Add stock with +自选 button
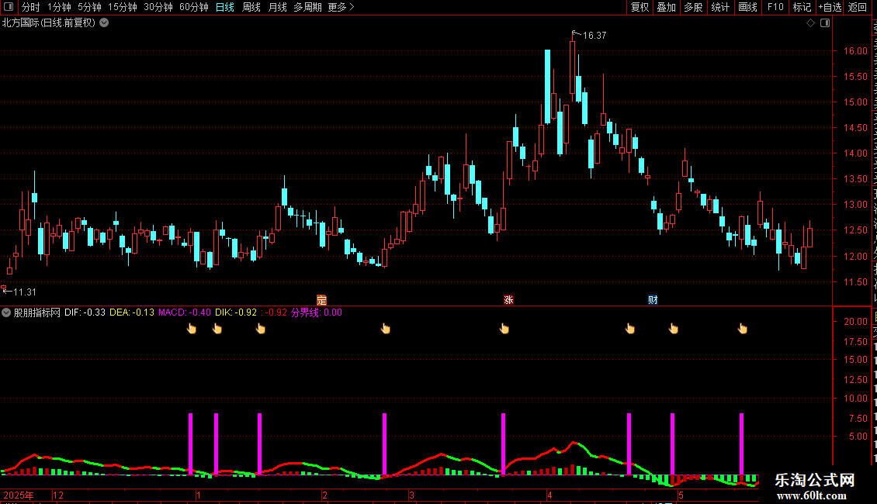This screenshot has height=504, width=877. click(830, 7)
